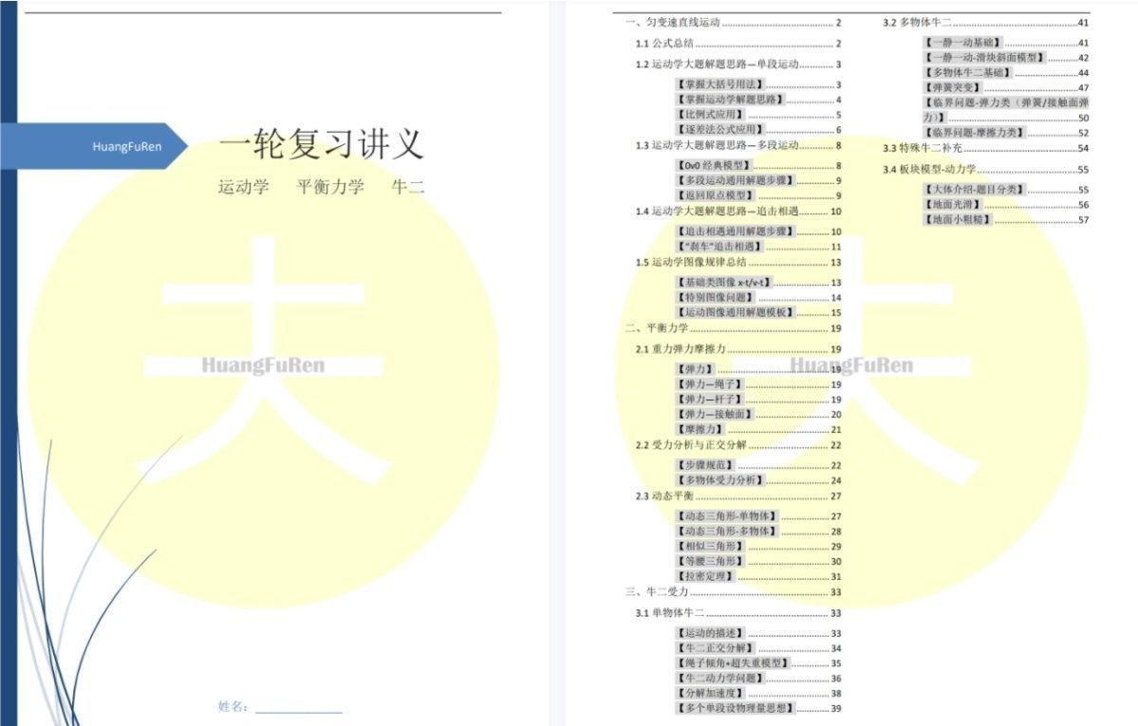Open contents entry 【分解加速度】
Screen dimensions: 1138x726
pos(758,694)
